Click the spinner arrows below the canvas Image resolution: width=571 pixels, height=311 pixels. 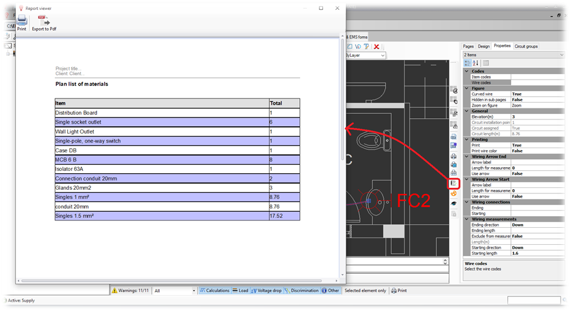point(445,261)
